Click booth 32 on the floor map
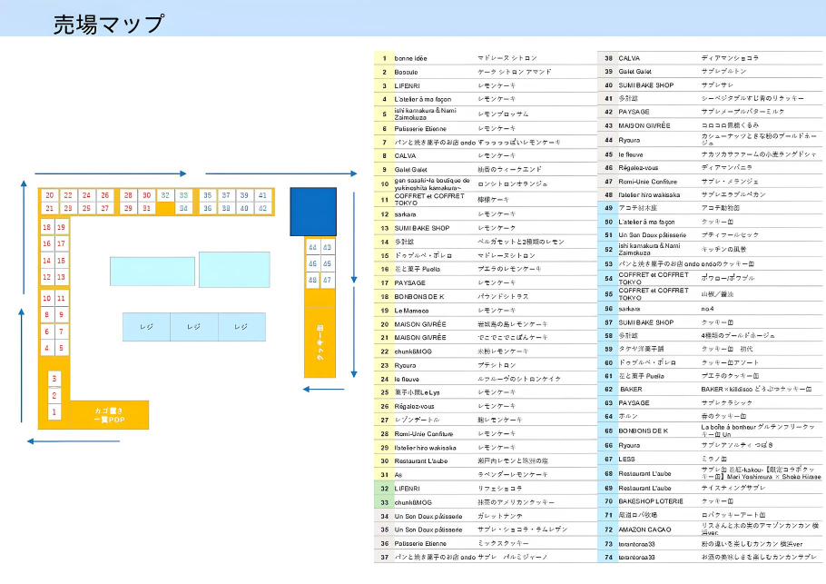The width and height of the screenshot is (826, 584). point(165,195)
